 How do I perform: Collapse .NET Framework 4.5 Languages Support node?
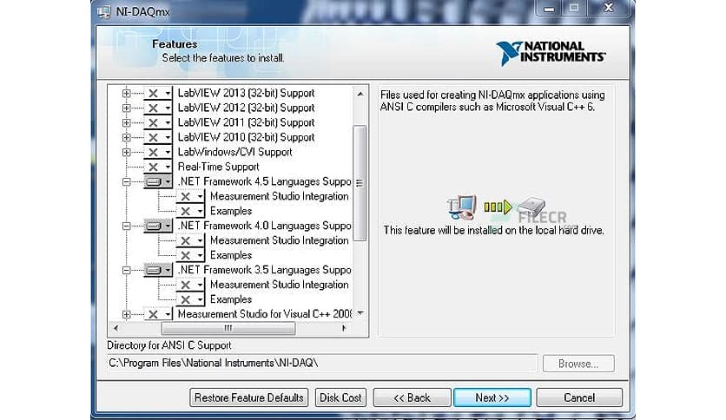(126, 181)
